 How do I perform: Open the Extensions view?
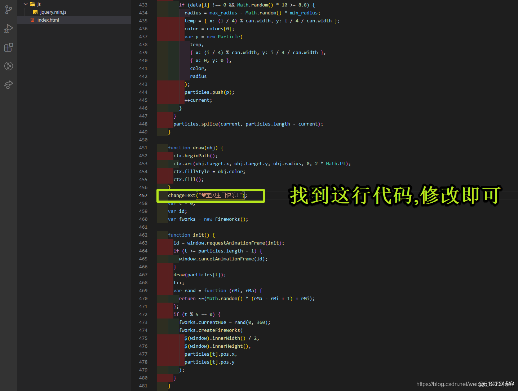click(8, 47)
